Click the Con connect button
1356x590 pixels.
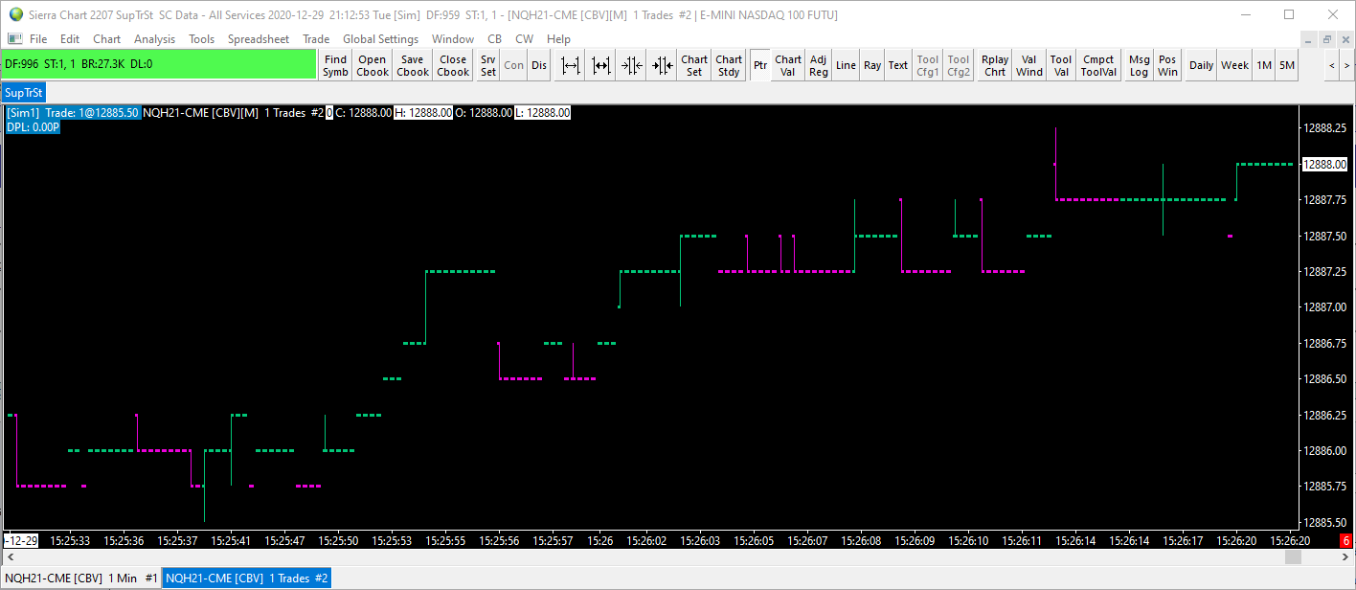[x=514, y=65]
